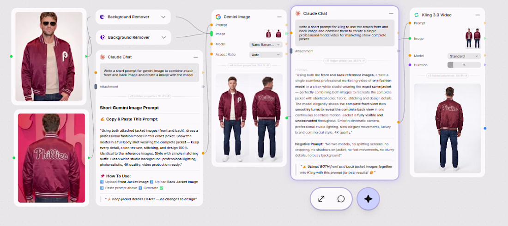
Task: Click Attachment port of Gemini-prompt Claude Chat
Action: [96, 87]
